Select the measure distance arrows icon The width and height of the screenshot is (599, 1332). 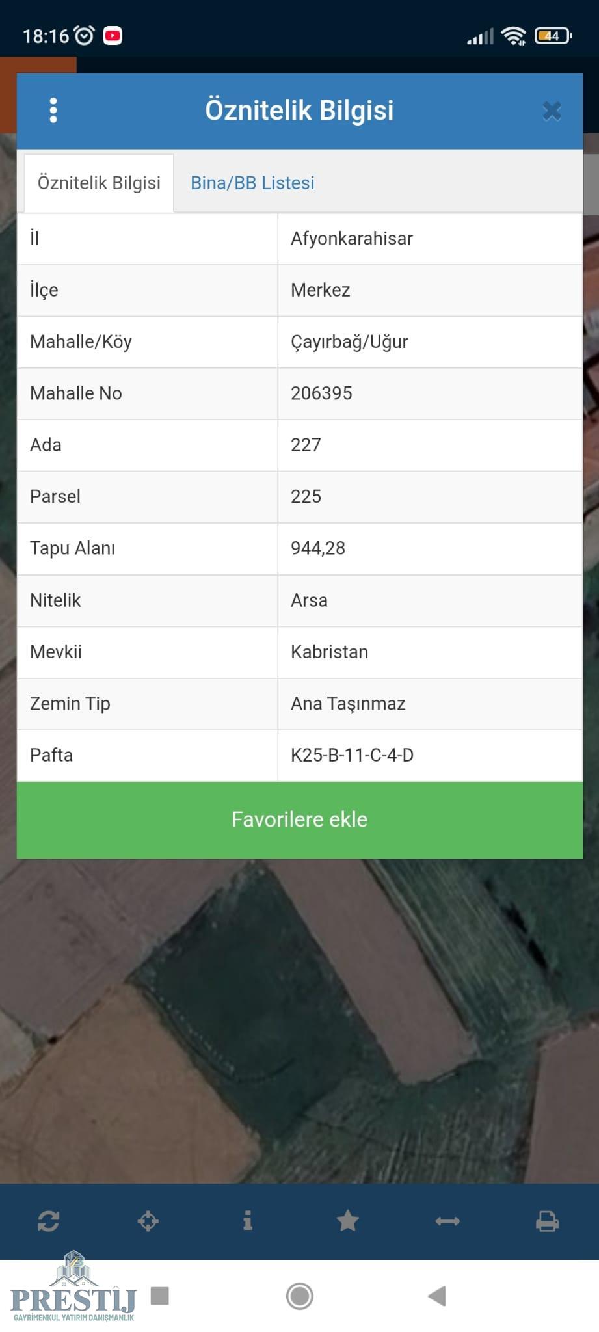pyautogui.click(x=447, y=1221)
